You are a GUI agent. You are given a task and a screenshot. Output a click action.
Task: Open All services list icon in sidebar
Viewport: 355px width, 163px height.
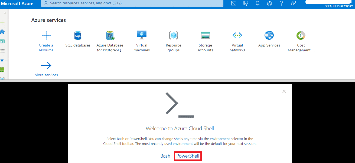[x=2, y=51]
